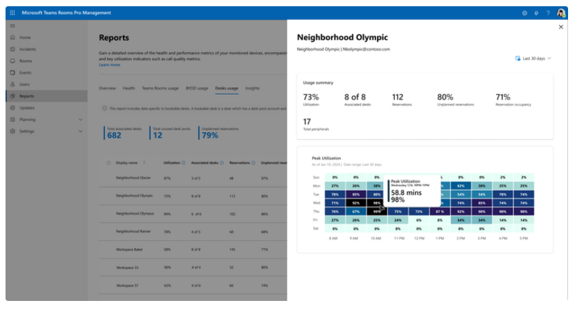Screen dimensions: 575x312
Task: Switch to the BYOD usage tab
Action: (x=197, y=89)
